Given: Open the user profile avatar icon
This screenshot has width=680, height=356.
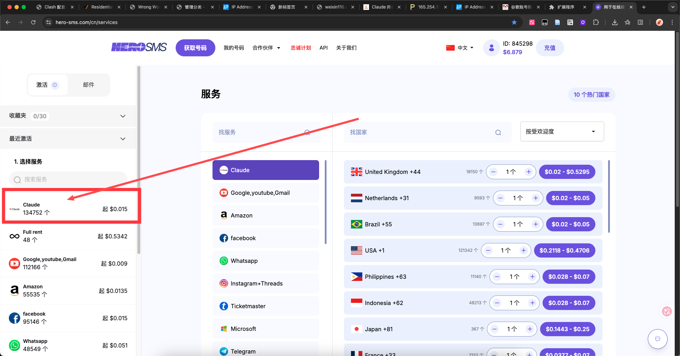Looking at the screenshot, I should tap(492, 48).
